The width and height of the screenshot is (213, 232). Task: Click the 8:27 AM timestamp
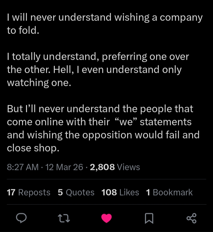(x=22, y=167)
